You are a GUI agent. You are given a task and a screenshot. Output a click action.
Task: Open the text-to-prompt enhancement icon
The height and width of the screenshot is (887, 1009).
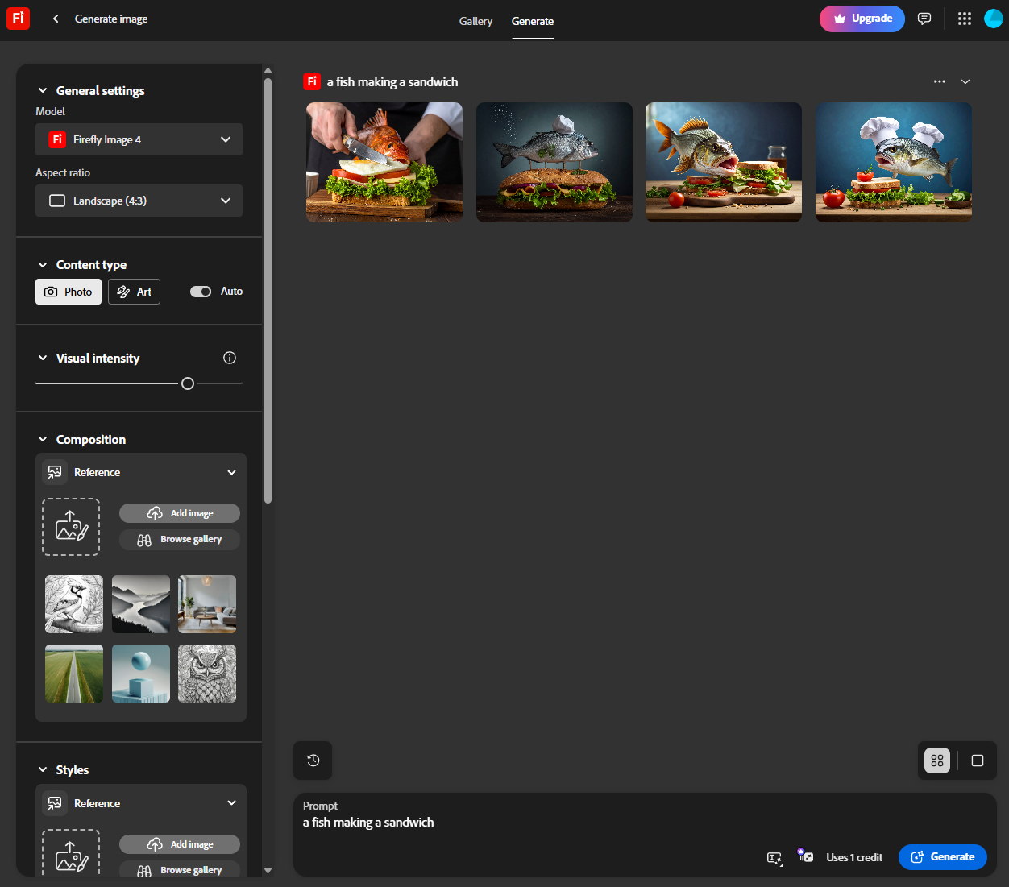[775, 859]
